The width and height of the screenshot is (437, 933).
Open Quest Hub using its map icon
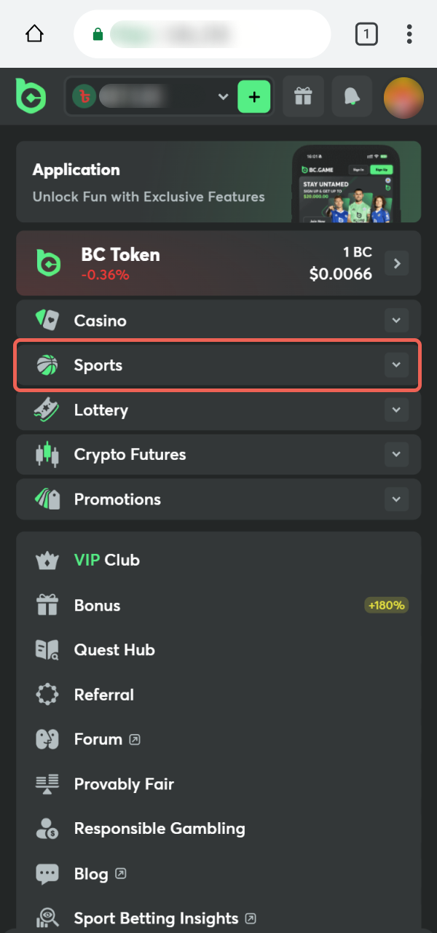point(47,649)
